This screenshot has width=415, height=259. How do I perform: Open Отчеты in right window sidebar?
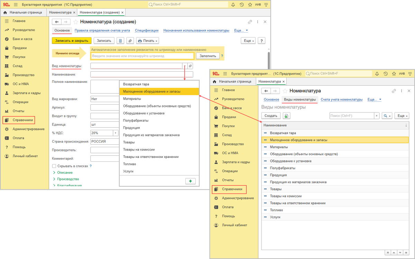(228, 180)
